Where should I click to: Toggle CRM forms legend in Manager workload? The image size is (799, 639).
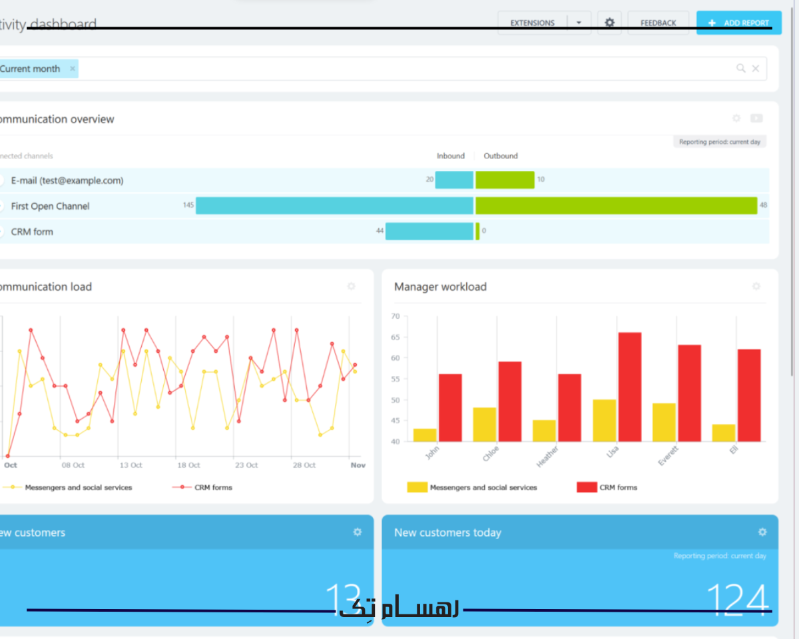click(607, 487)
